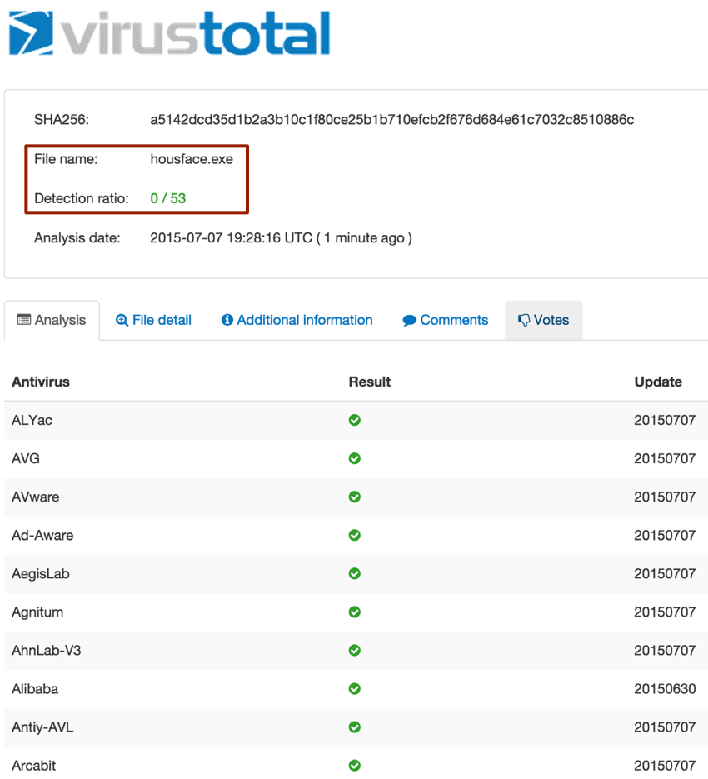Screen dimensions: 708x779
Task: Click the green check for Ad-Aware
Action: 355,535
